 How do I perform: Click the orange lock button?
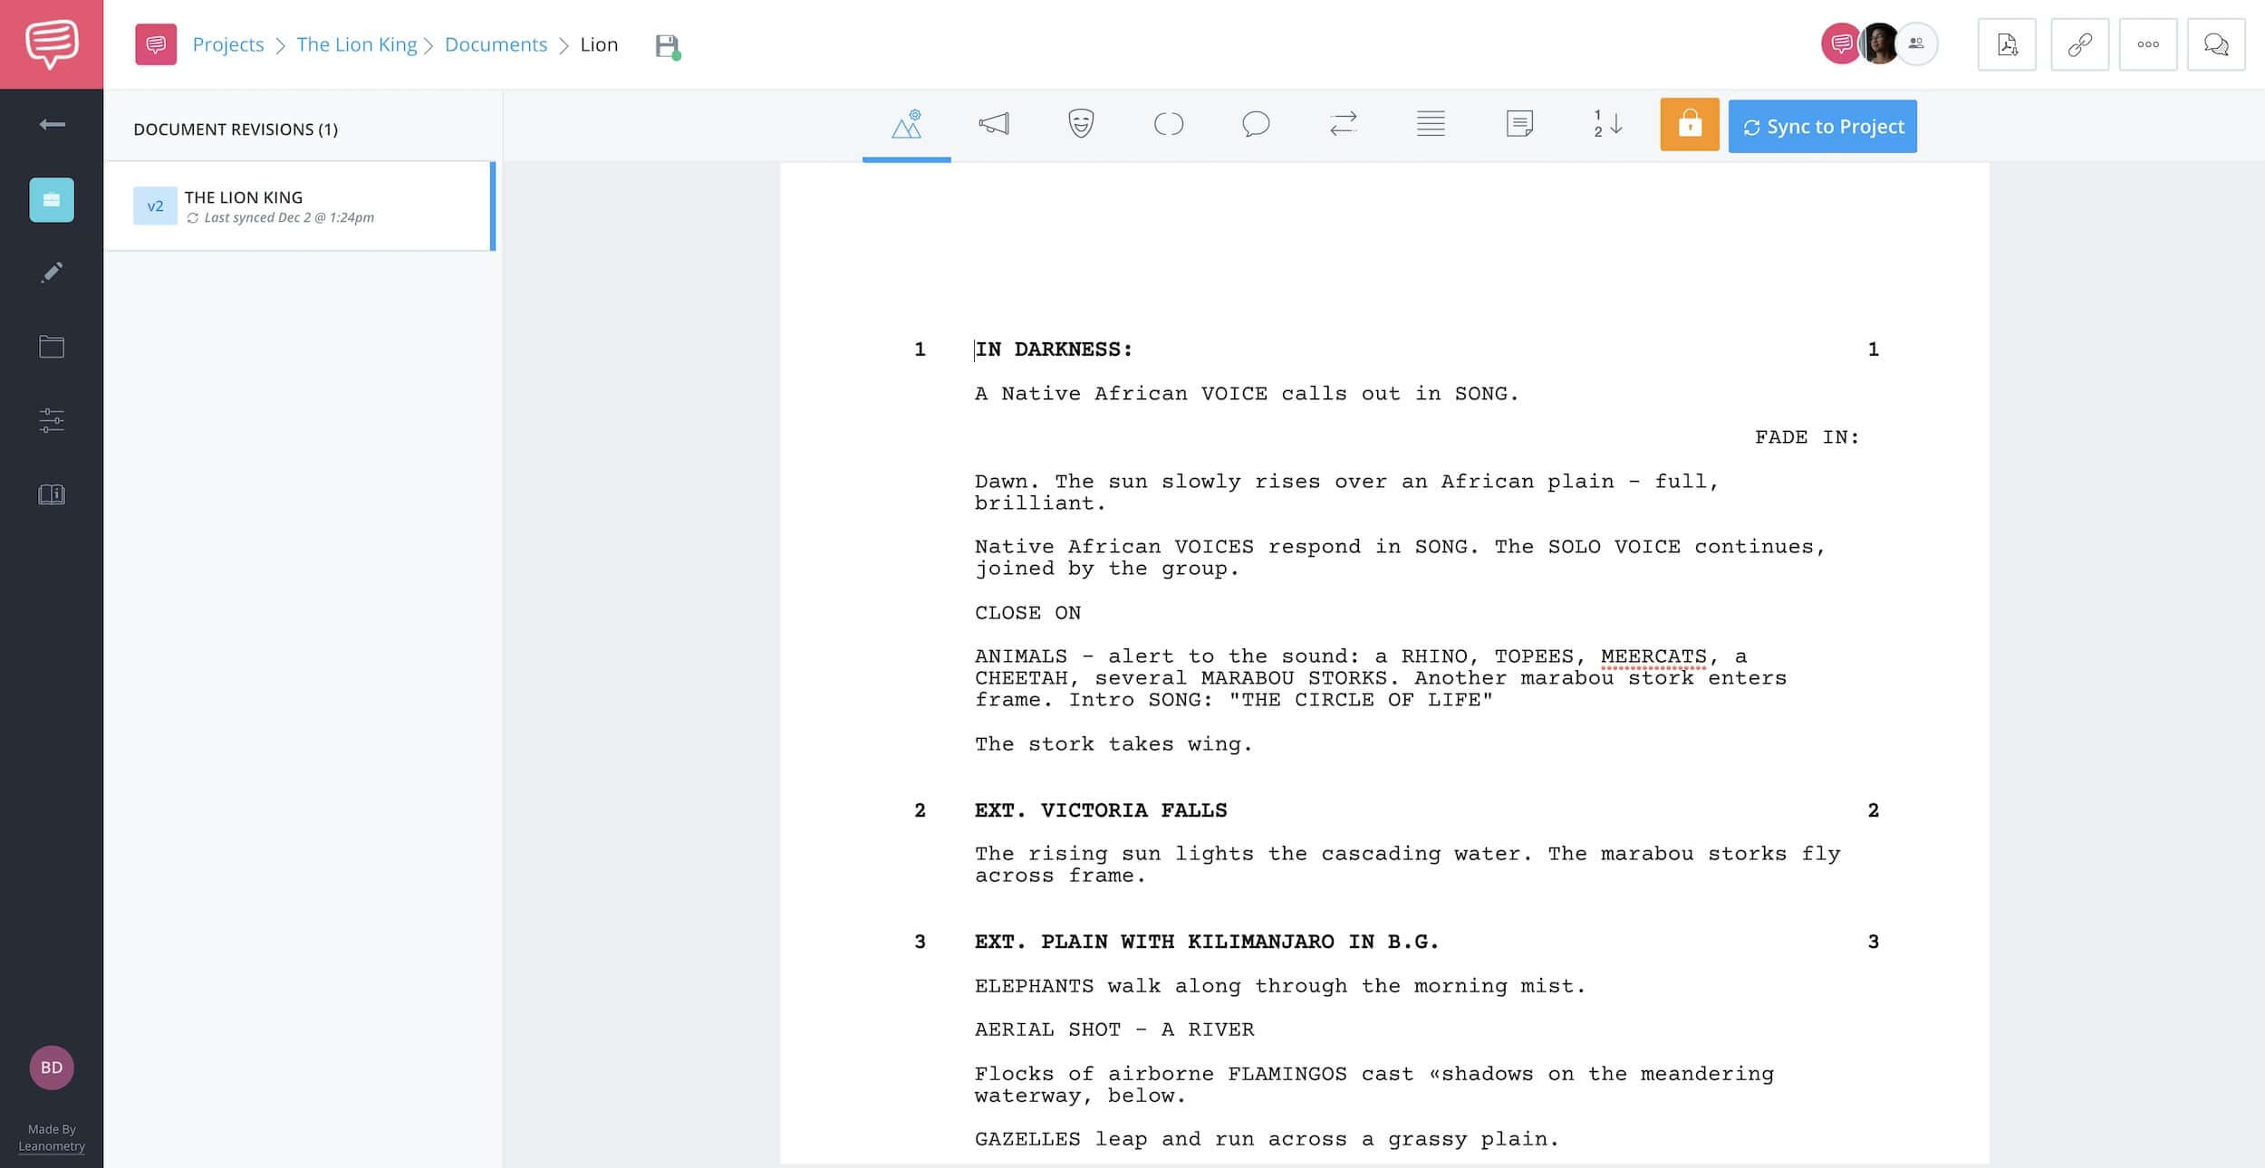[1690, 125]
